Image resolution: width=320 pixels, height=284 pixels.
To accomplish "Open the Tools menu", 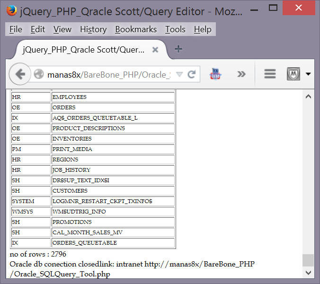I will (x=175, y=29).
